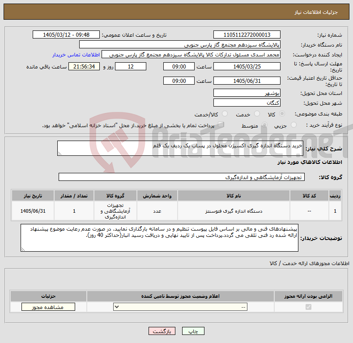Click the resize handle of buyer notes textarea
The width and height of the screenshot is (353, 343).
tap(23, 249)
